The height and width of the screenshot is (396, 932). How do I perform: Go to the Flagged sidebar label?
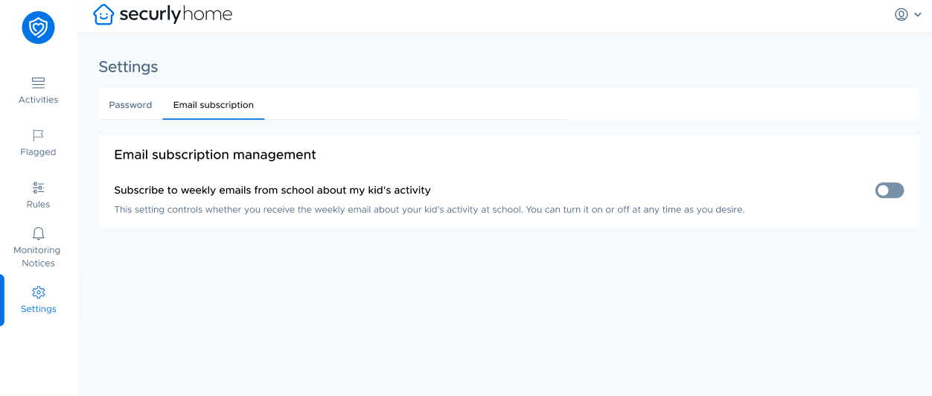pos(38,152)
